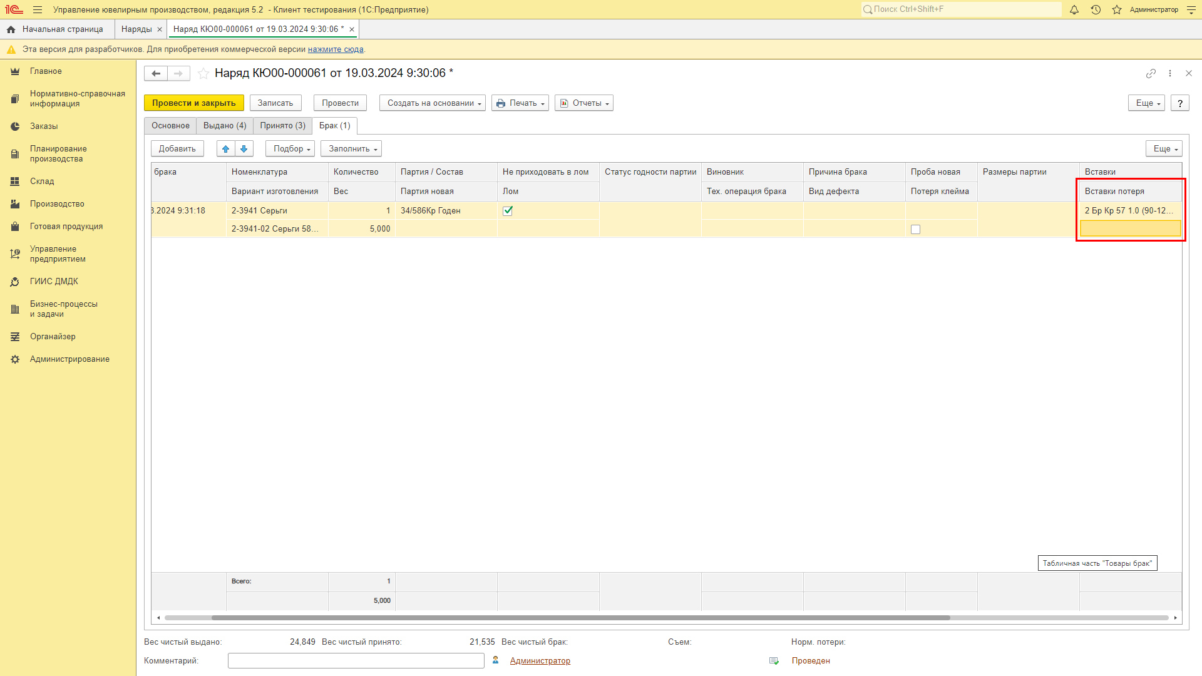This screenshot has height=676, width=1202.
Task: Uncheck Не приходовать в лом checkbox
Action: pos(508,211)
